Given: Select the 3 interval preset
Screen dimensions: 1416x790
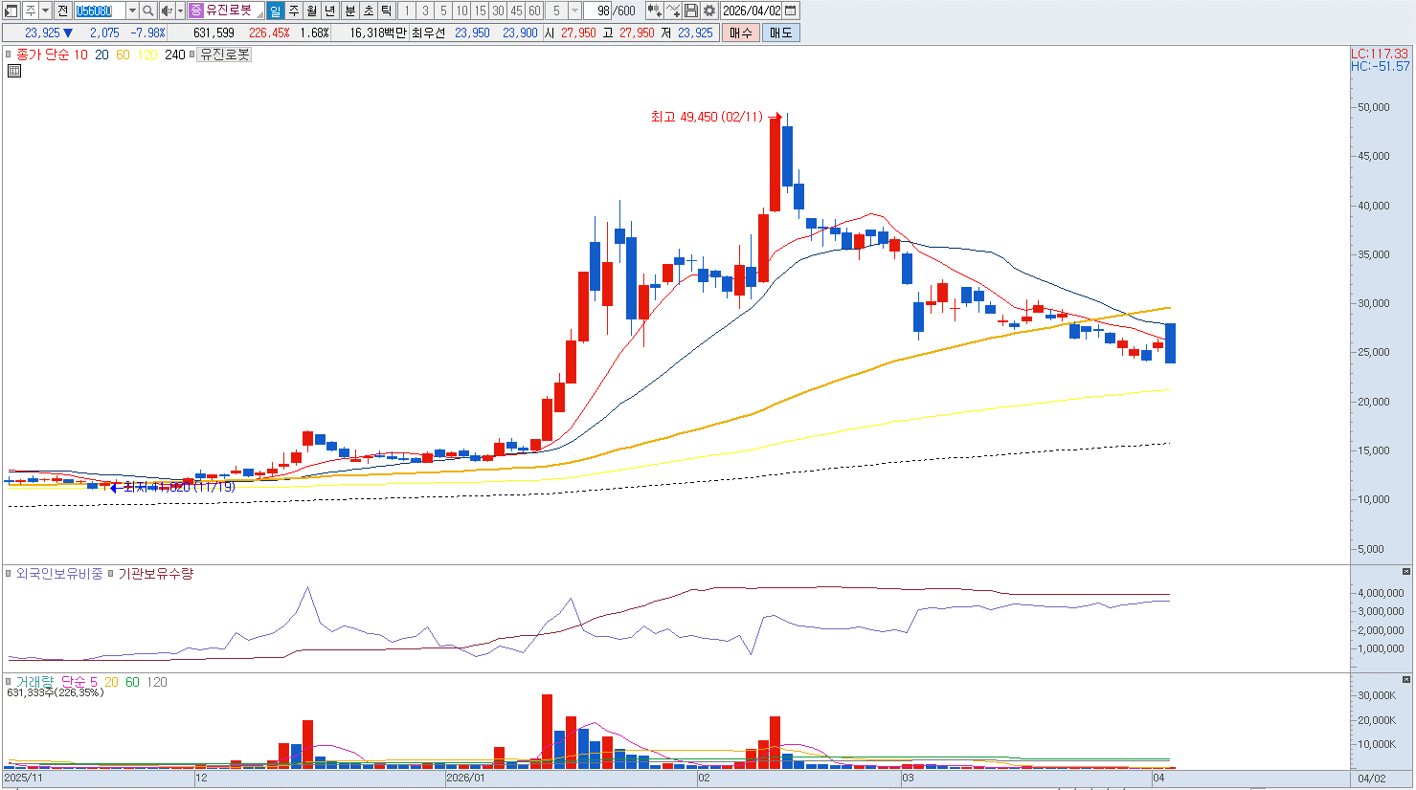Looking at the screenshot, I should [x=425, y=11].
